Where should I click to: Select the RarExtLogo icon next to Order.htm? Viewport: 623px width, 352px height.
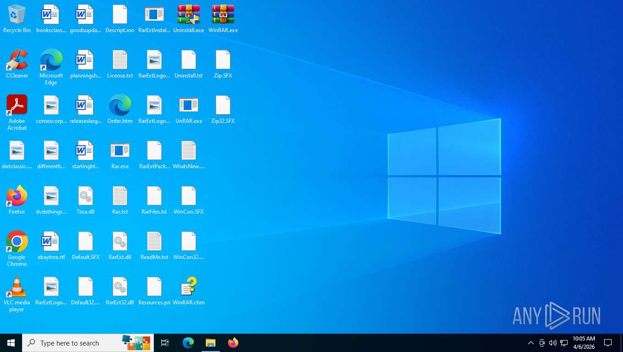(154, 110)
